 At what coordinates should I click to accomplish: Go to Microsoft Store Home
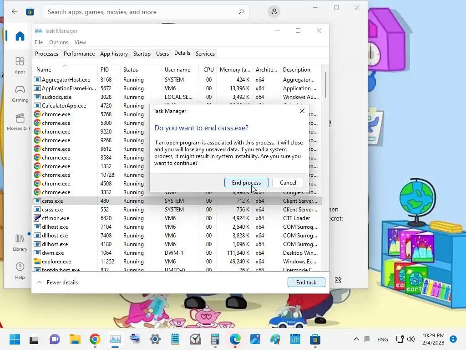coord(20,36)
